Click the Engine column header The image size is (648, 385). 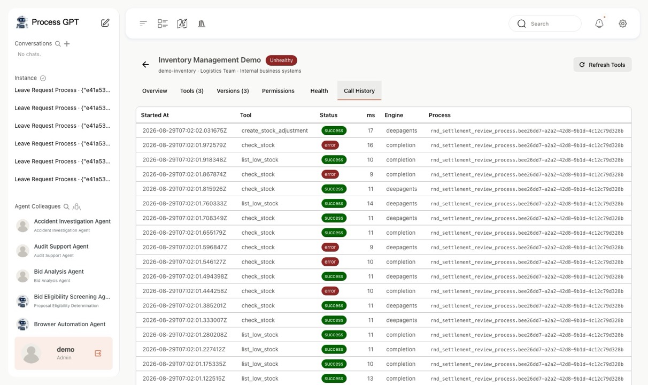pyautogui.click(x=394, y=115)
